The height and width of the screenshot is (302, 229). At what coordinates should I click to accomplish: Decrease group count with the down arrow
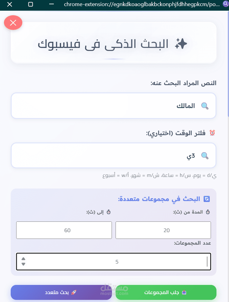24,264
